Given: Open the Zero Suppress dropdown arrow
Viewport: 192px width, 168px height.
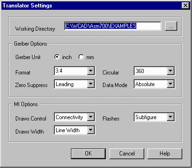Looking at the screenshot, I should pyautogui.click(x=90, y=84).
